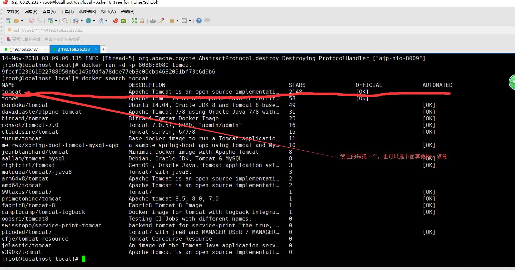Open the 文件(F) menu

[x=13, y=12]
